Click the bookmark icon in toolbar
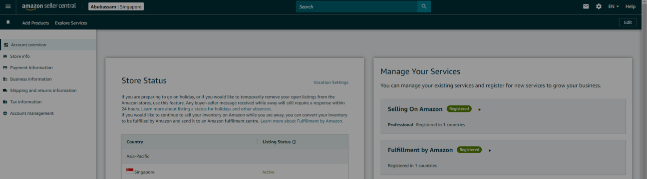The width and height of the screenshot is (647, 179). coord(8,22)
